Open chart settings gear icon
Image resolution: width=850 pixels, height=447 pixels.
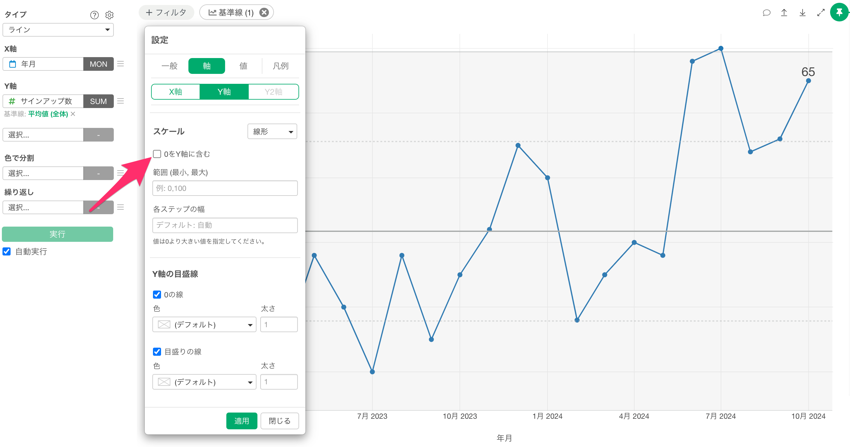point(109,15)
